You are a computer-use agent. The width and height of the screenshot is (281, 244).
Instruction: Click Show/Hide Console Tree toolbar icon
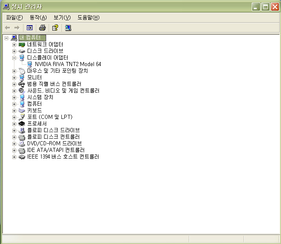tap(30, 28)
